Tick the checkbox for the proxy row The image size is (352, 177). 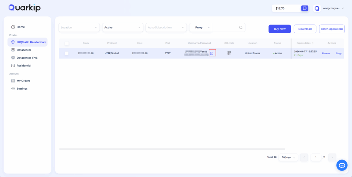[x=67, y=53]
